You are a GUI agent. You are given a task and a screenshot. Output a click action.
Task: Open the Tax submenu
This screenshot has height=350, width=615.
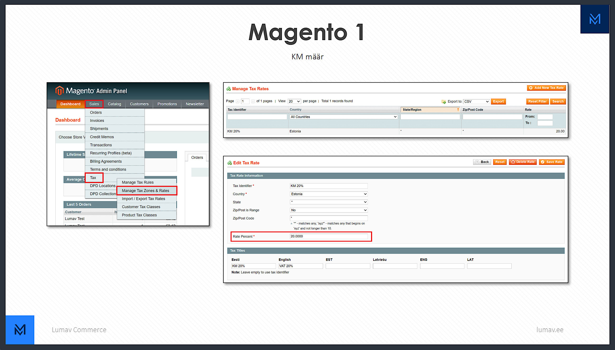[x=94, y=178]
